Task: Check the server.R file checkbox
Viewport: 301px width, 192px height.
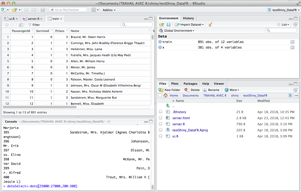Action: click(x=161, y=124)
